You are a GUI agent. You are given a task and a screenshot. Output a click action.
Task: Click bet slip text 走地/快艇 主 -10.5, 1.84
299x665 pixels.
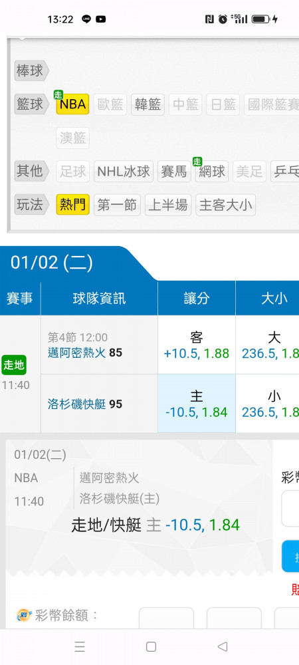tap(155, 525)
